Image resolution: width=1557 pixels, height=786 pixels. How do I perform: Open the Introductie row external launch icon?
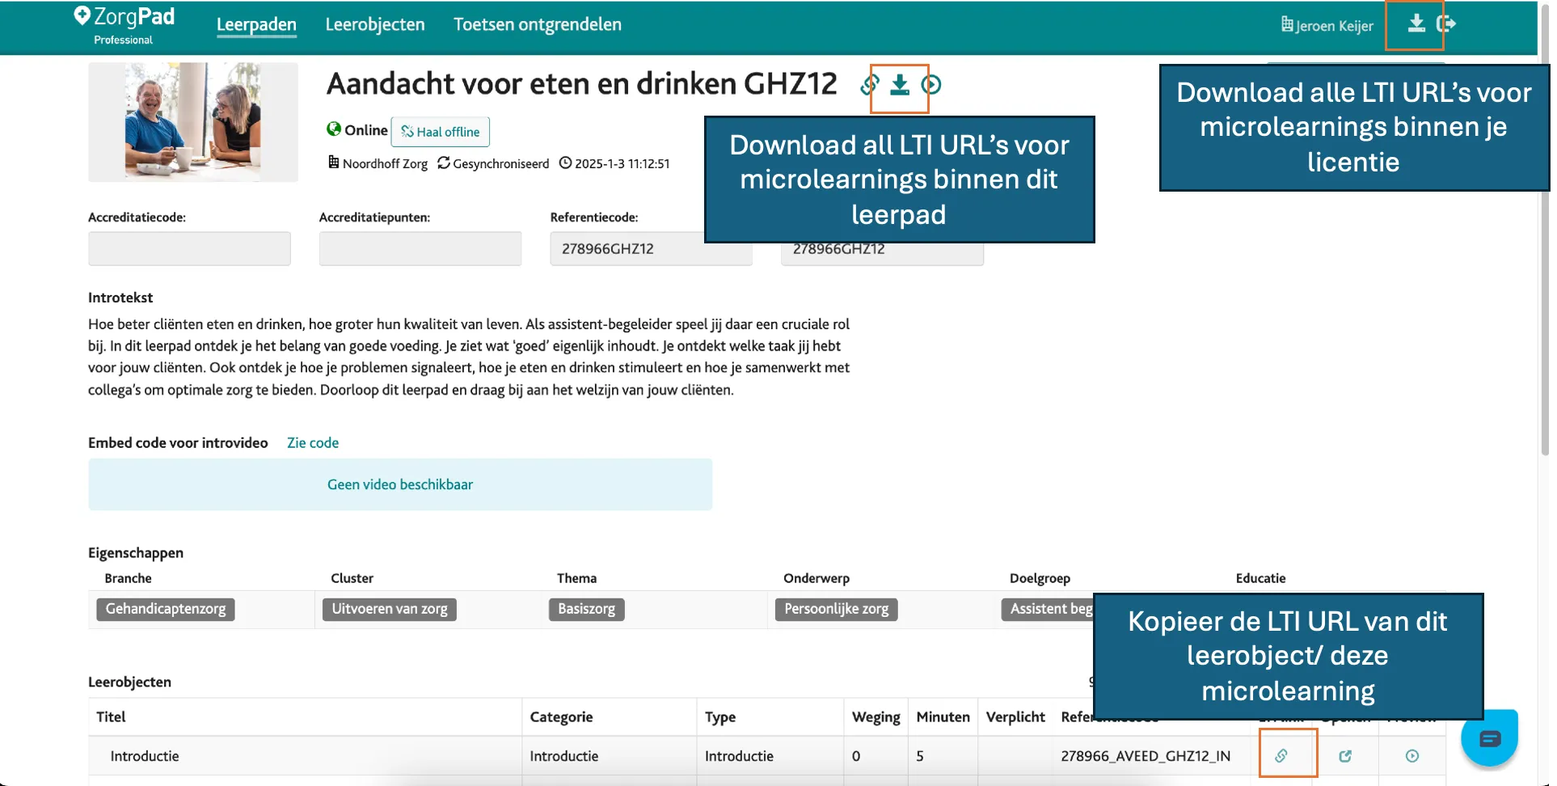[1345, 756]
